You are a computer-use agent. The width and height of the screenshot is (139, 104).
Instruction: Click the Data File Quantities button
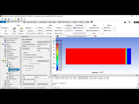pos(29,84)
